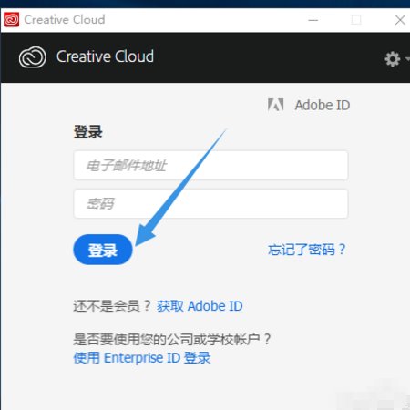This screenshot has width=410, height=410.
Task: Click the 登录 heading text
Action: [88, 132]
